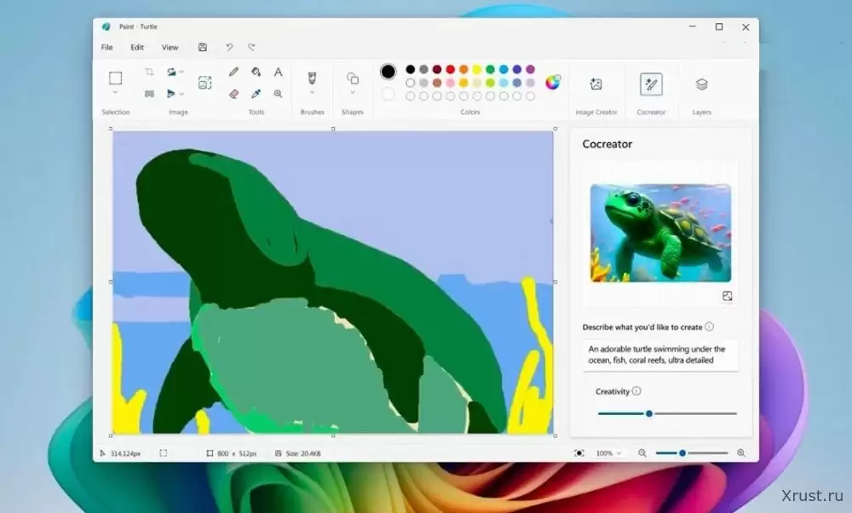Activate the Text tool
Image resolution: width=852 pixels, height=513 pixels.
pos(278,72)
